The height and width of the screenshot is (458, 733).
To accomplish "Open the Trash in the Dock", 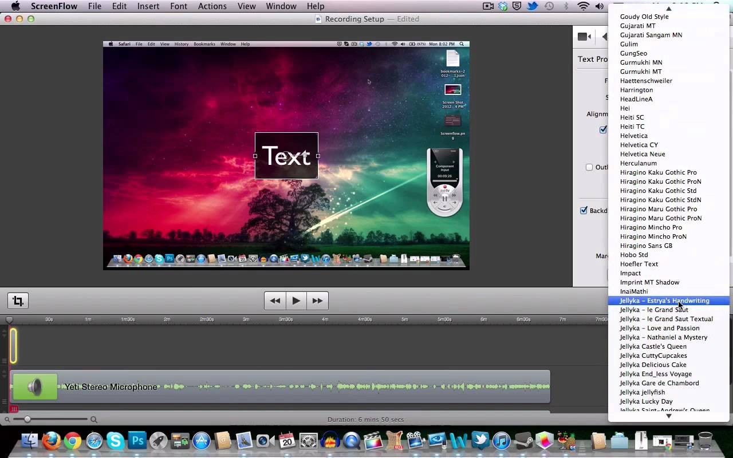I will (706, 441).
